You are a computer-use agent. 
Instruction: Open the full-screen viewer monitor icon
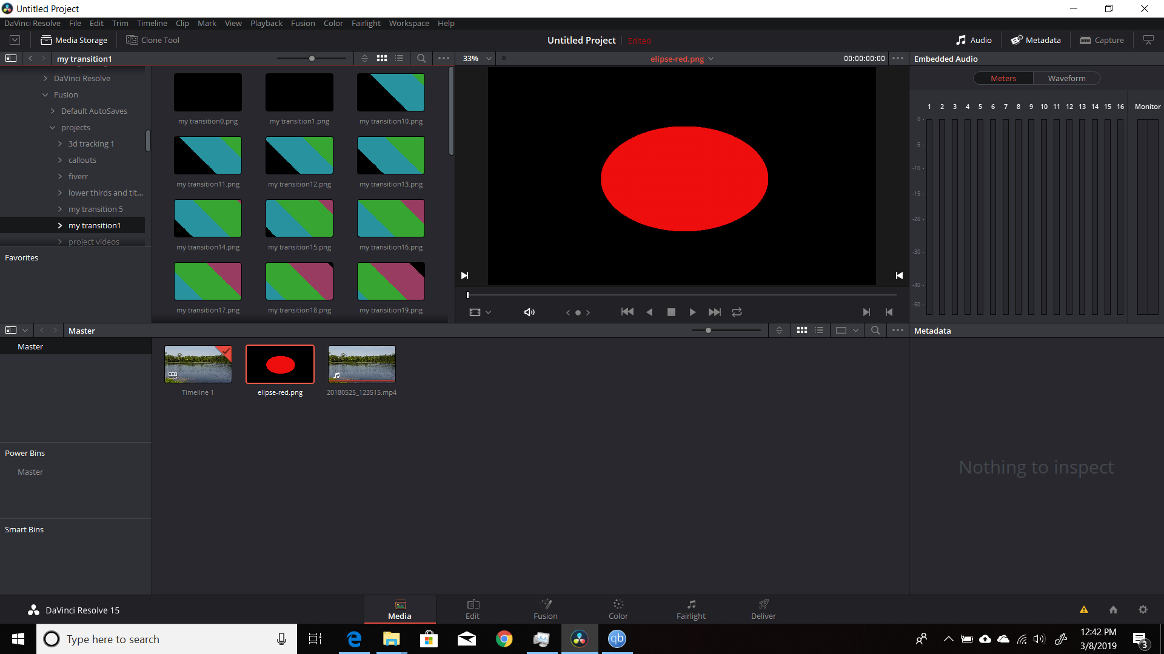1148,40
